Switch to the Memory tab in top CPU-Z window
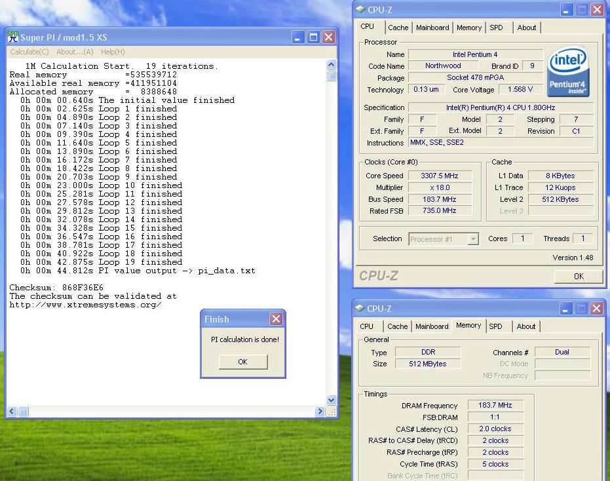This screenshot has height=481, width=610. click(x=468, y=28)
